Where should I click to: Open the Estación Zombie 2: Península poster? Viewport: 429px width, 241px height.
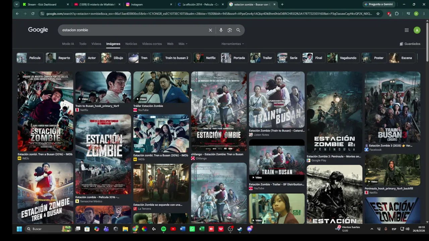click(x=334, y=112)
